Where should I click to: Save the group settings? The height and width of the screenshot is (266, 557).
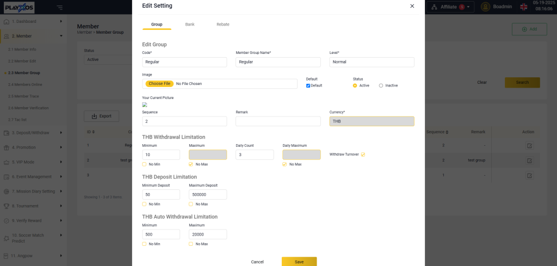(299, 262)
